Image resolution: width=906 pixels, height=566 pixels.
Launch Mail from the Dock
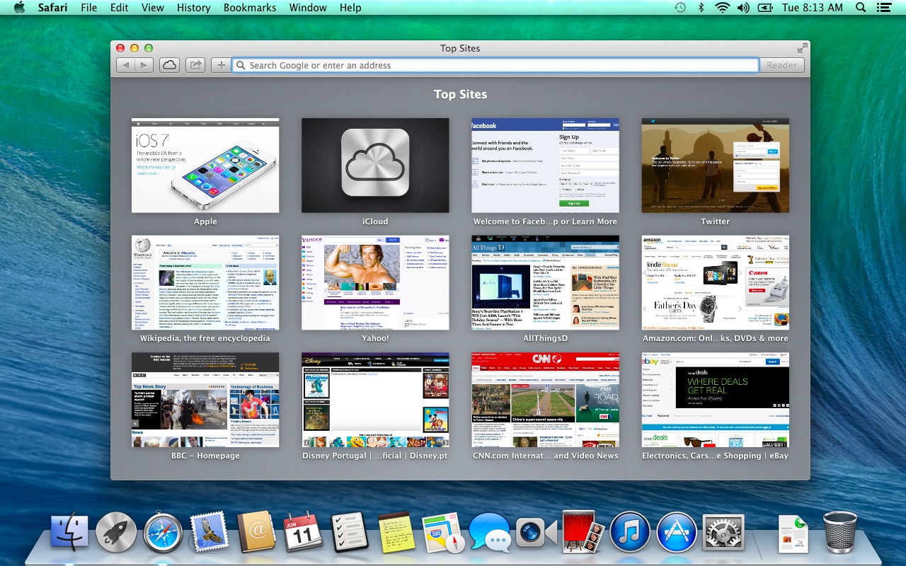tap(210, 534)
